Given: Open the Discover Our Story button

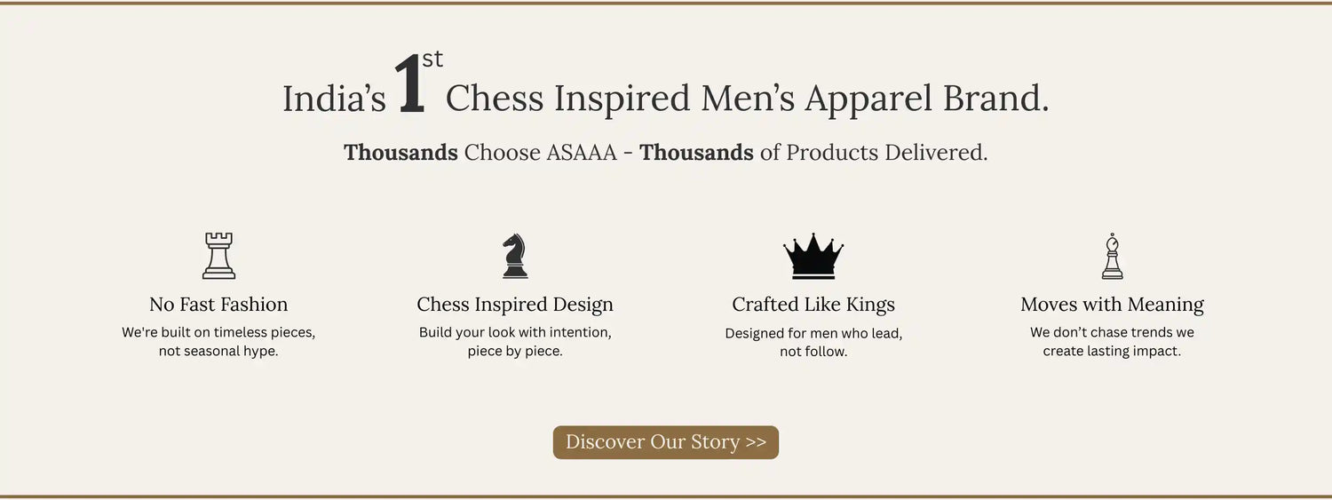Looking at the screenshot, I should pos(666,442).
